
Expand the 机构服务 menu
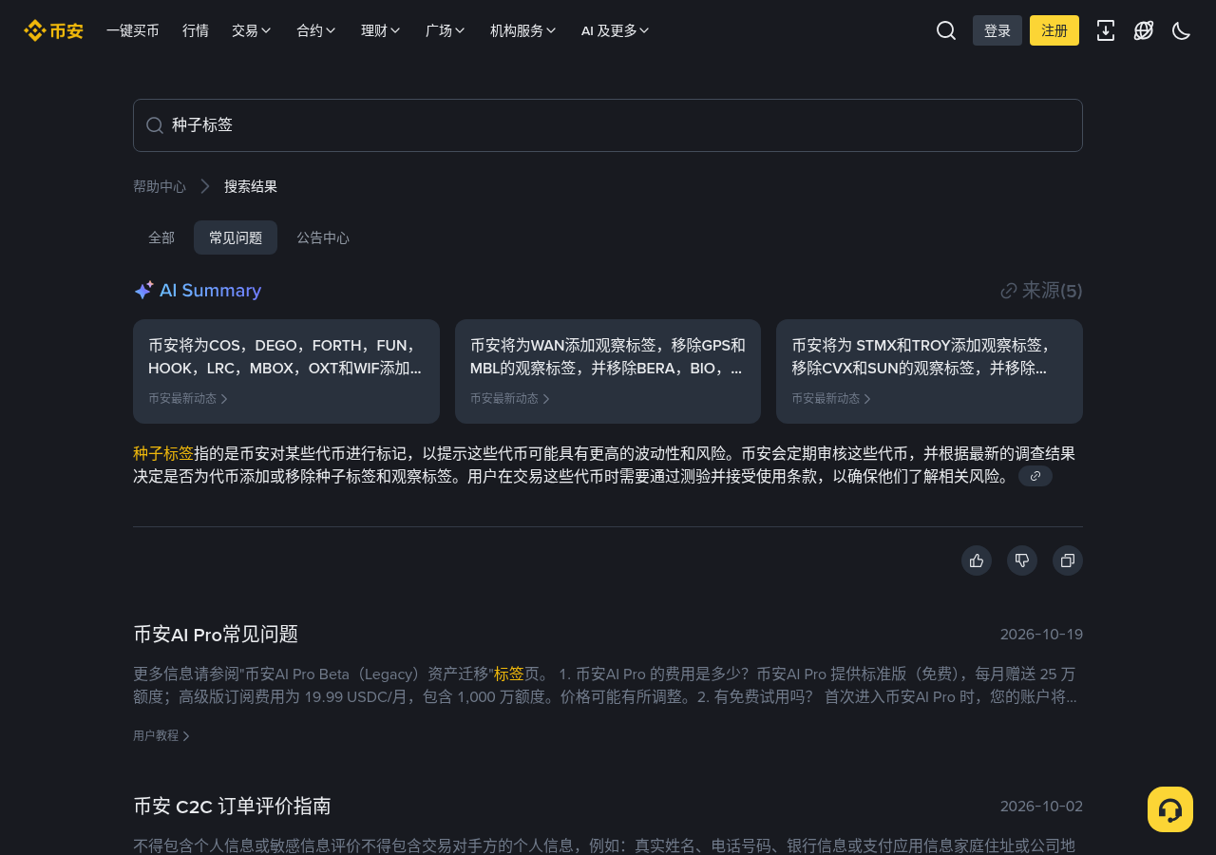tap(523, 30)
